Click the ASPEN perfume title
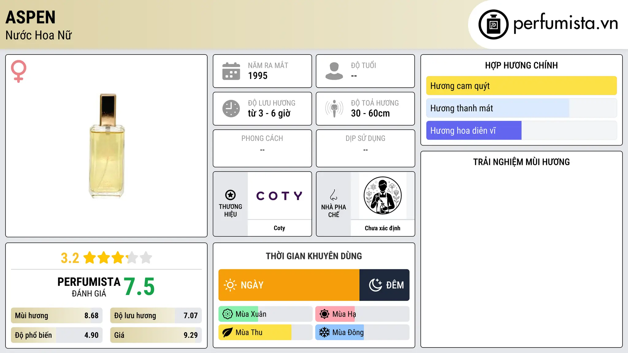The width and height of the screenshot is (628, 353). pos(30,17)
